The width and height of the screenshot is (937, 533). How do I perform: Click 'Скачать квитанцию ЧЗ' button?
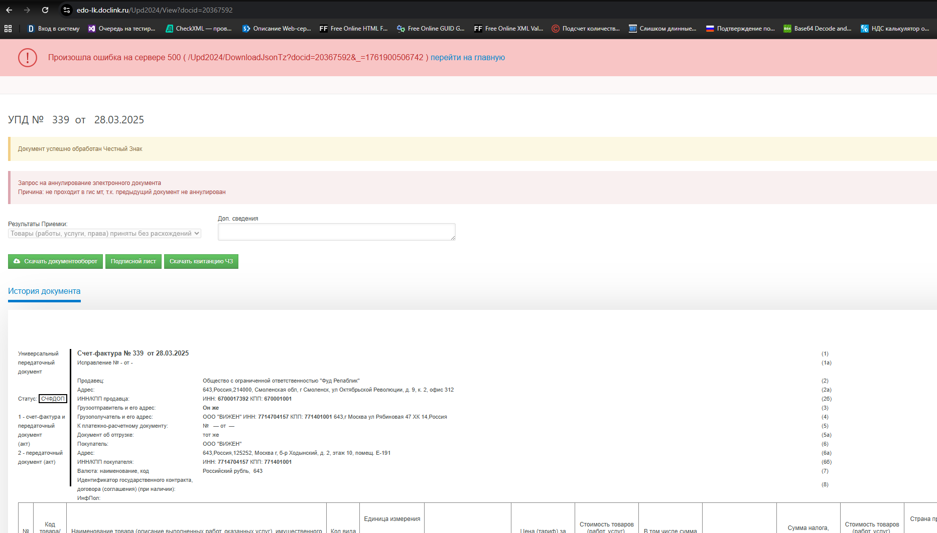[x=201, y=261]
